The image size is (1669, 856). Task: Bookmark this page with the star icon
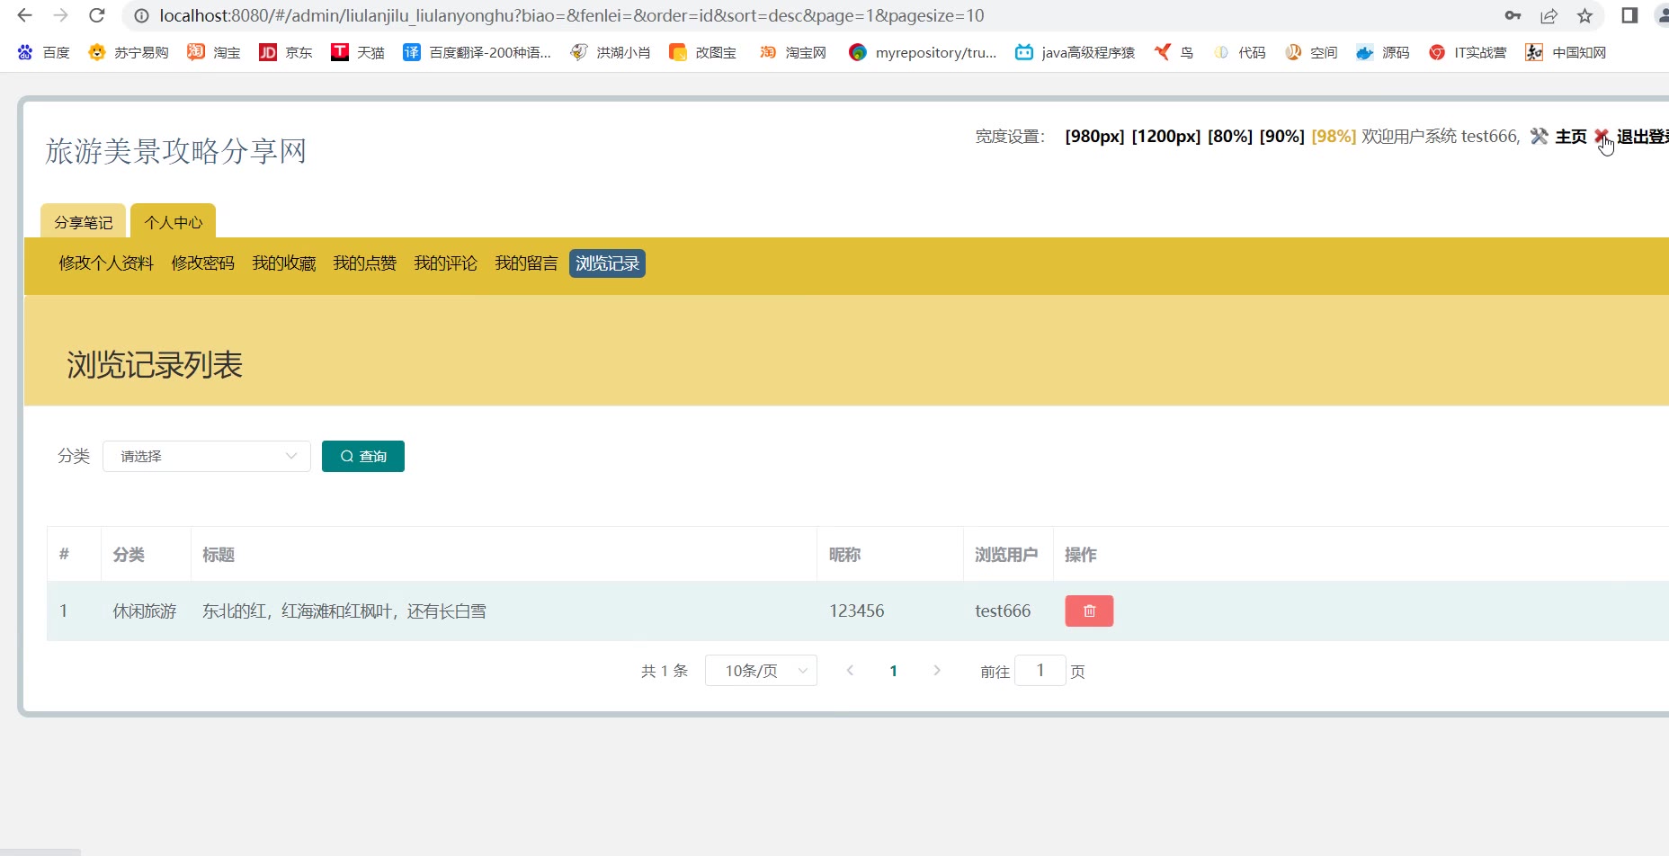click(x=1584, y=15)
